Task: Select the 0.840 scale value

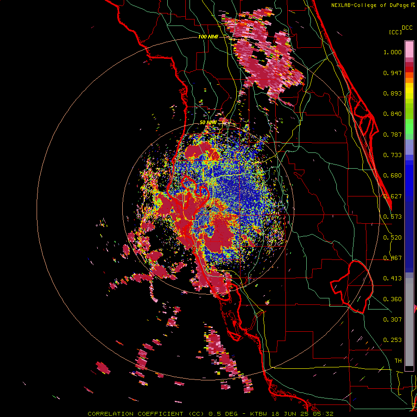Action: pyautogui.click(x=392, y=114)
